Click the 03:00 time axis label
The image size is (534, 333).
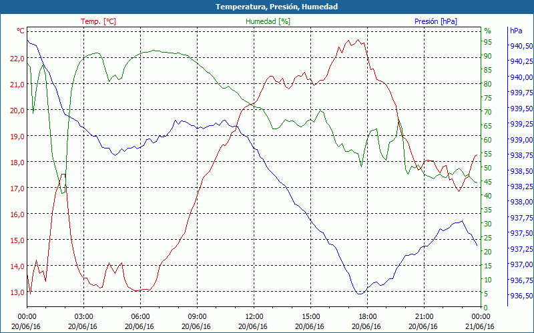84,318
